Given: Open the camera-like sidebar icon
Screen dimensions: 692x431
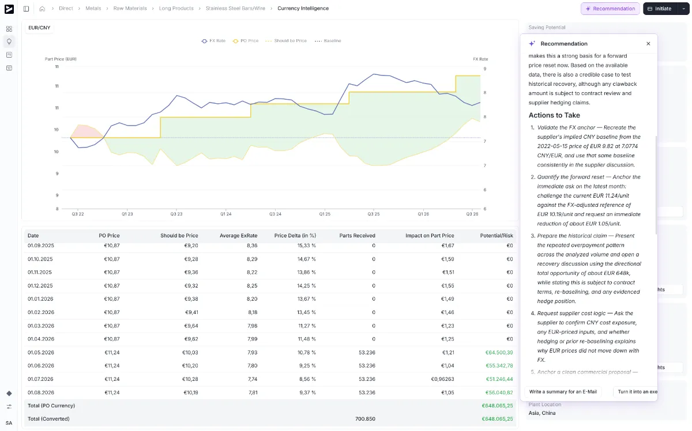Looking at the screenshot, I should coord(9,68).
